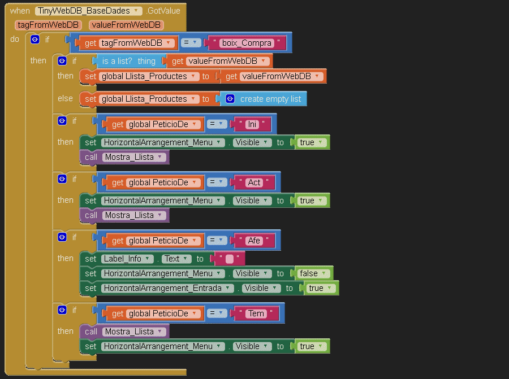Open the gear icon of the "Ini" if block
The width and height of the screenshot is (509, 379).
pos(62,121)
